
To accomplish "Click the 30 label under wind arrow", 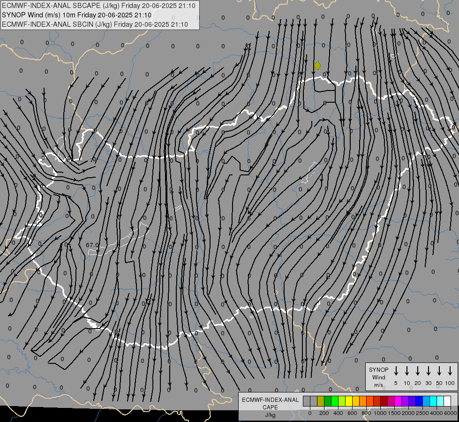I will tap(428, 383).
